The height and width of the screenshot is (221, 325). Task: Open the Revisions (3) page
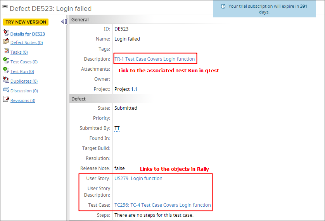(23, 100)
